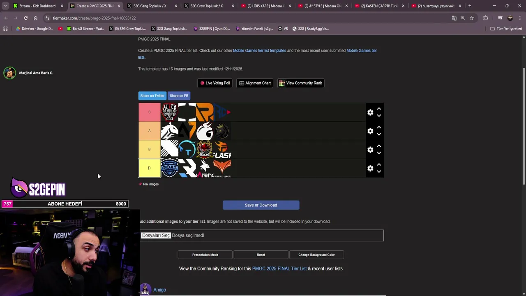Select the blue T circle logo in B tier
This screenshot has height=296, width=526.
[187, 150]
